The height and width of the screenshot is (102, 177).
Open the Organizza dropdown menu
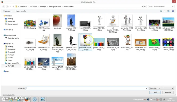(7, 11)
